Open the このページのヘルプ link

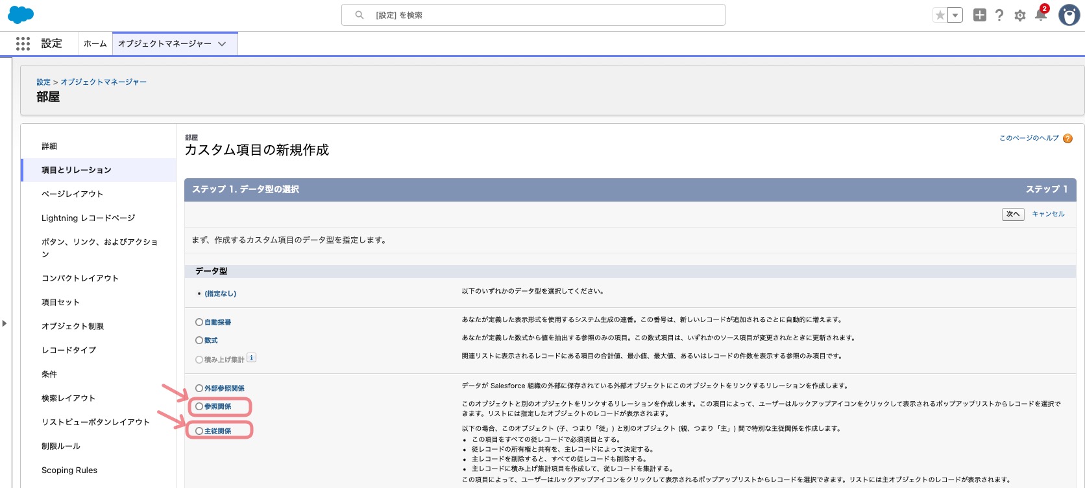[x=1029, y=138]
